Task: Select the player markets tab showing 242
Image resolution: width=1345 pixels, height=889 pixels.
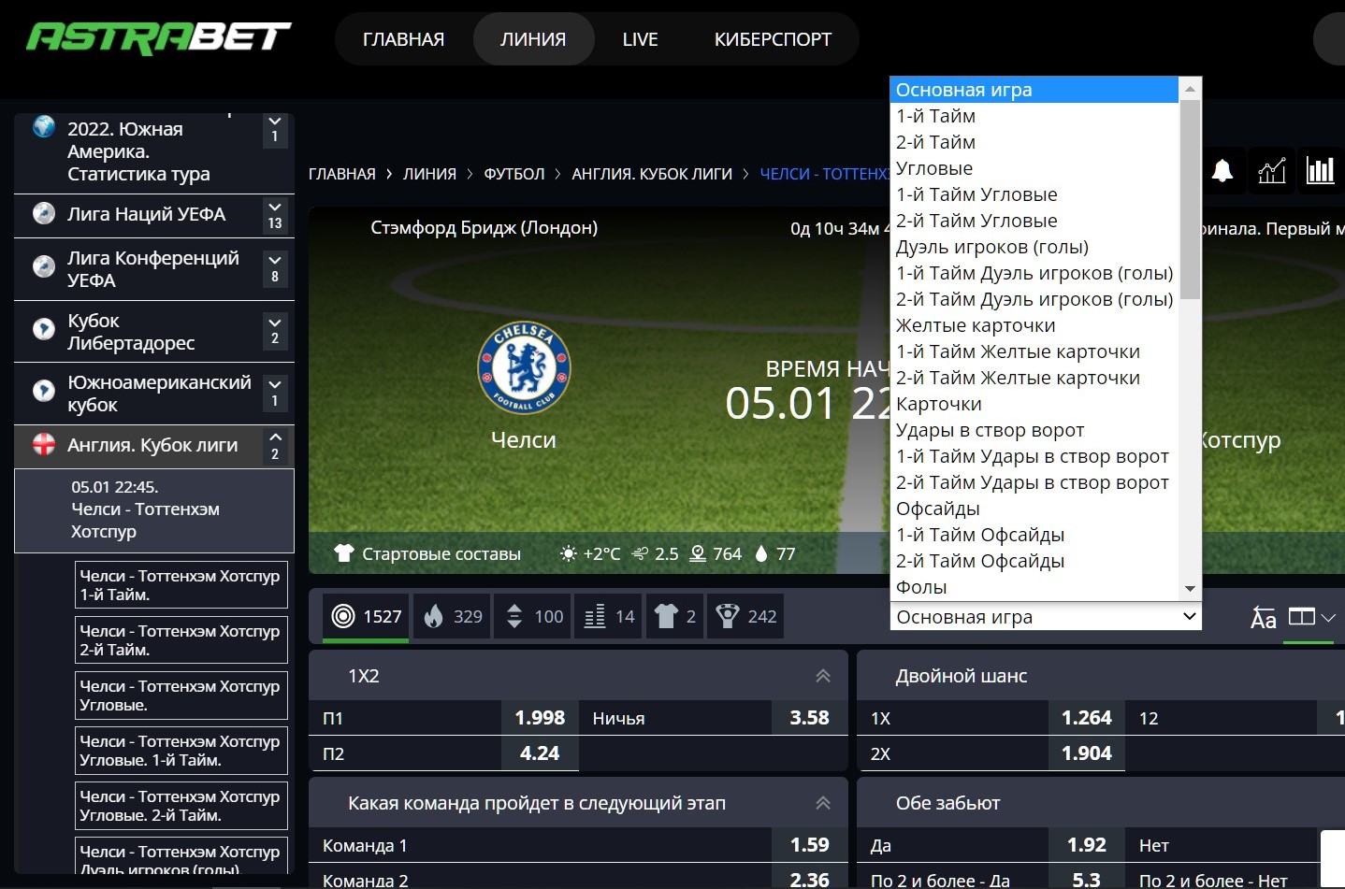Action: [746, 616]
